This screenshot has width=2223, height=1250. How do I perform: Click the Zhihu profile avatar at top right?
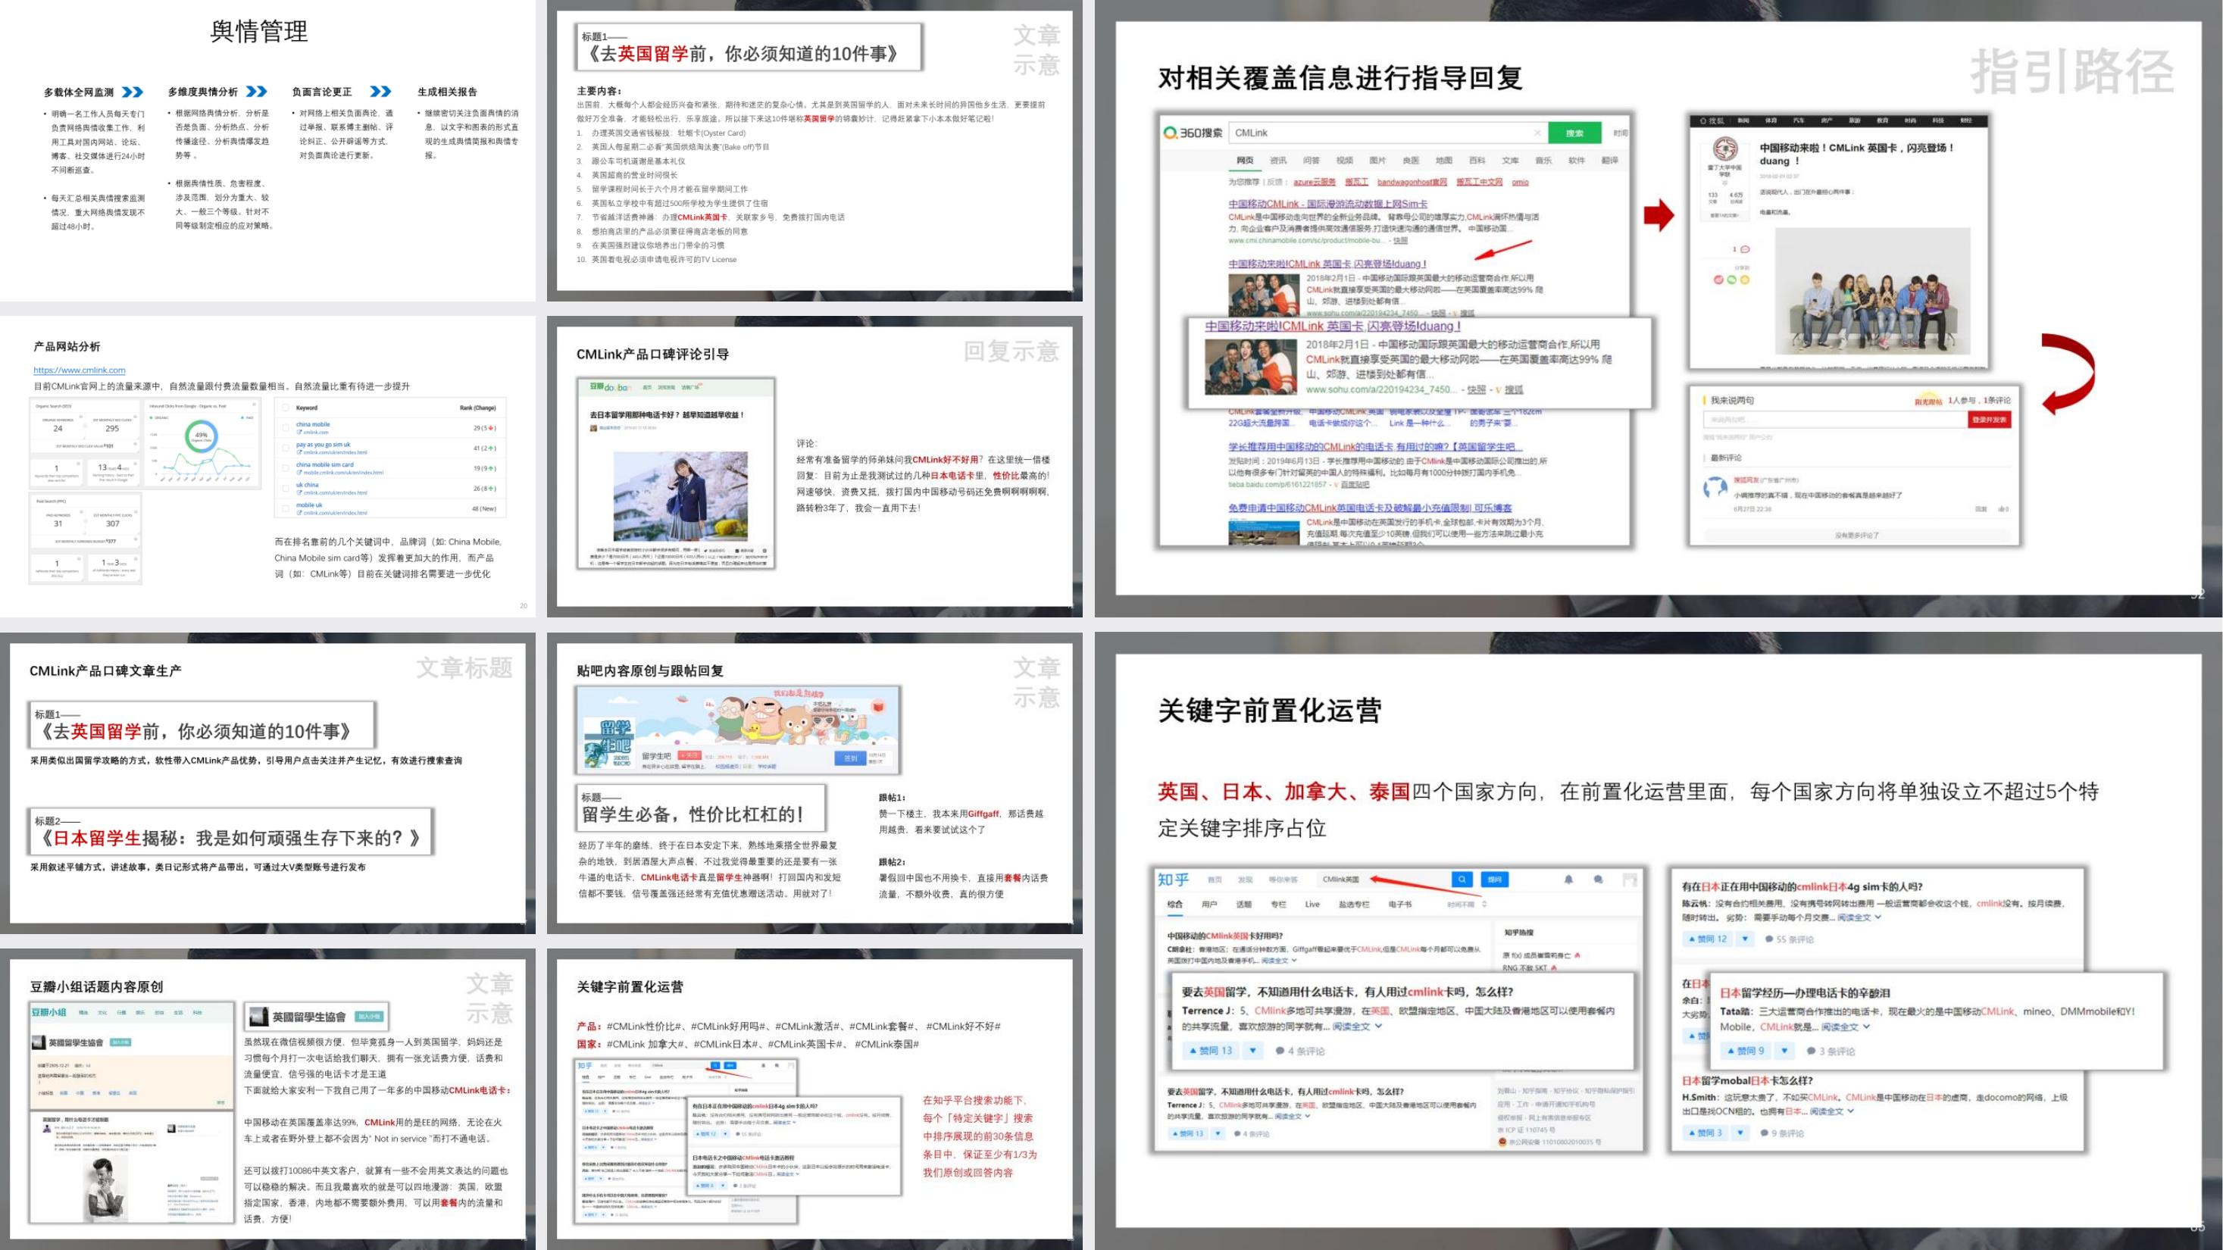[1631, 879]
